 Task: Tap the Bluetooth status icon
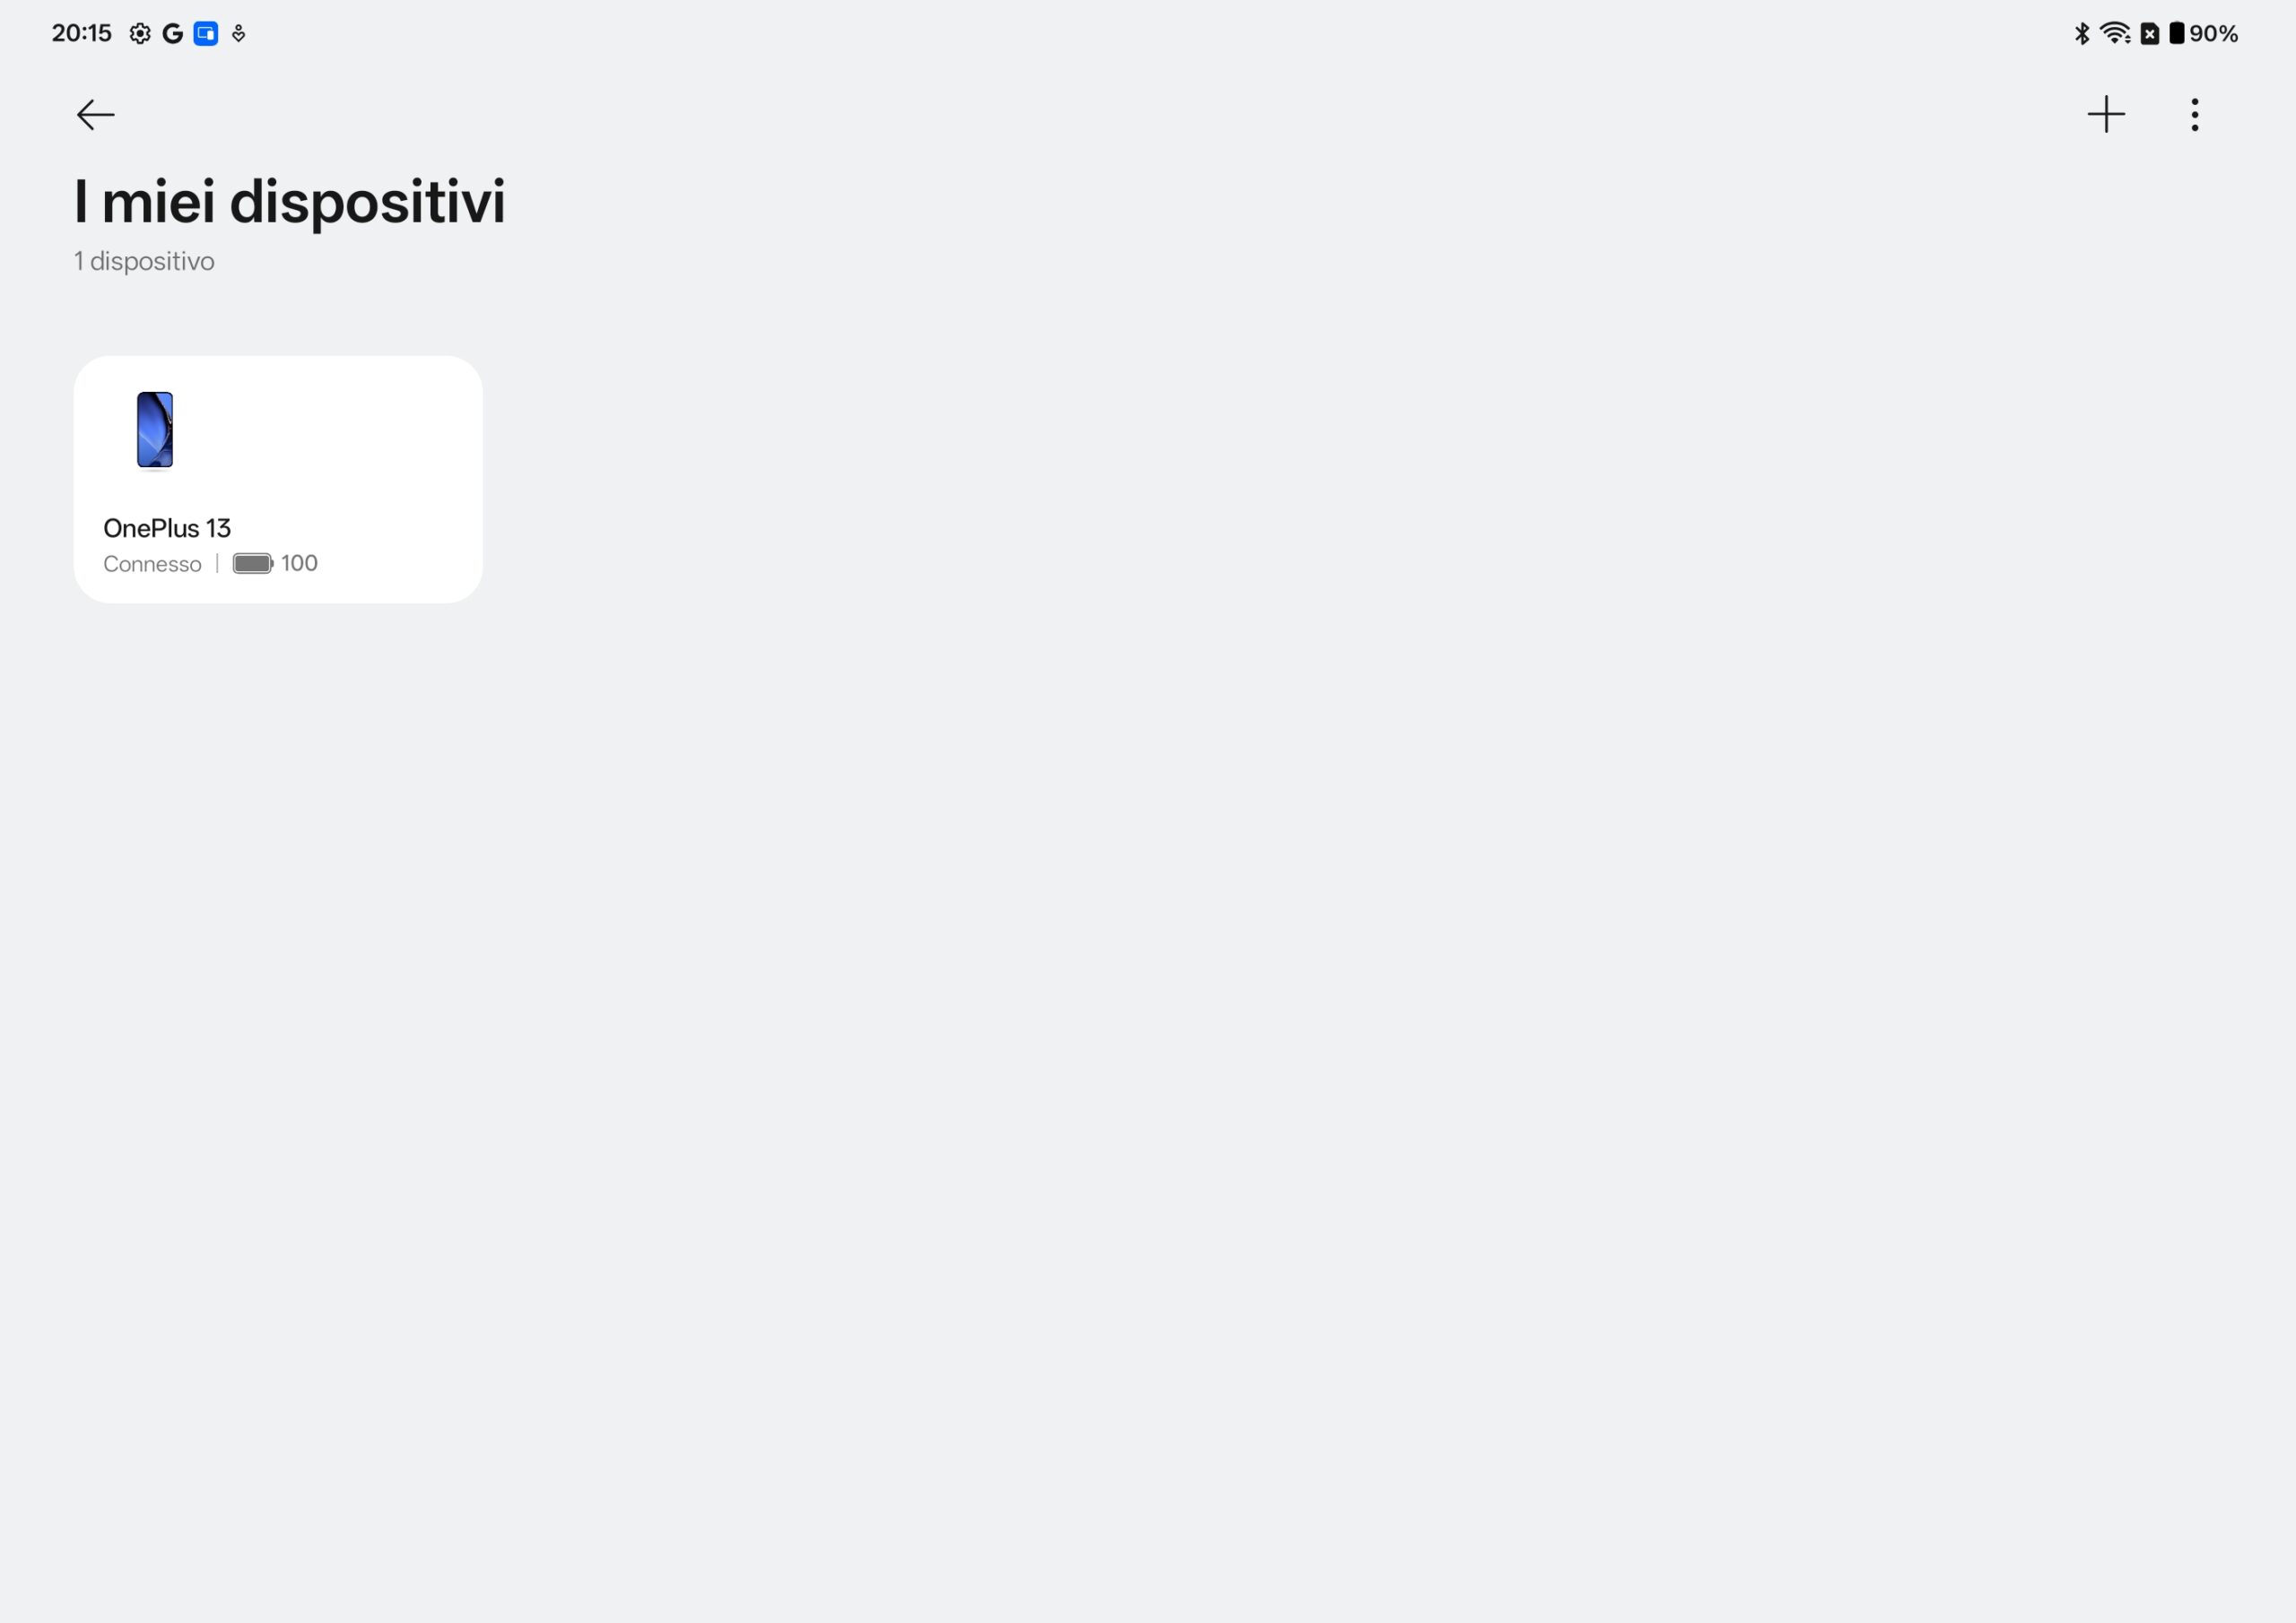pyautogui.click(x=2082, y=34)
